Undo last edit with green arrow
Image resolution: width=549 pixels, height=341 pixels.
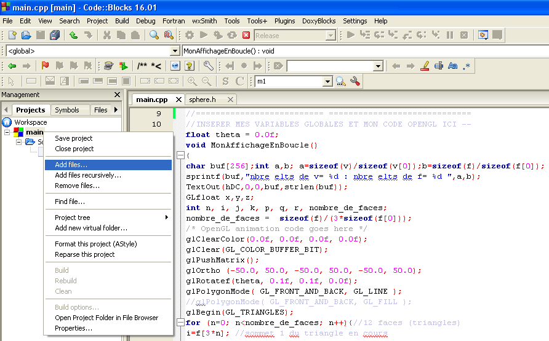coord(73,35)
